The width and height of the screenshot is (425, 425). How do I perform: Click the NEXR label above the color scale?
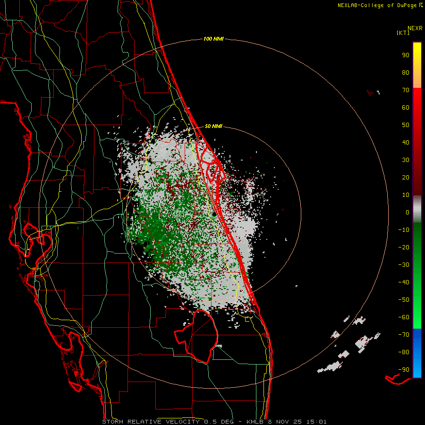415,28
